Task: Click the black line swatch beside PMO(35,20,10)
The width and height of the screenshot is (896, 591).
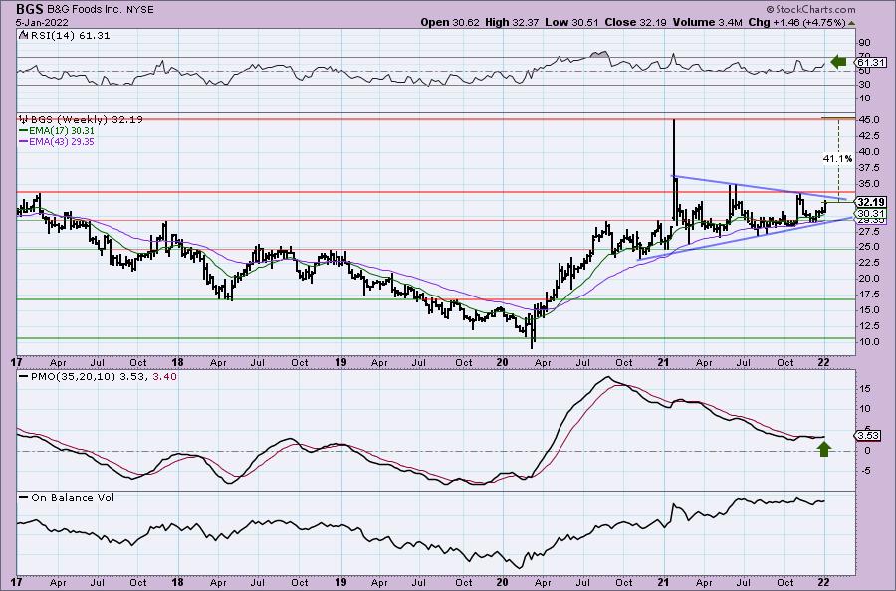Action: click(x=24, y=377)
